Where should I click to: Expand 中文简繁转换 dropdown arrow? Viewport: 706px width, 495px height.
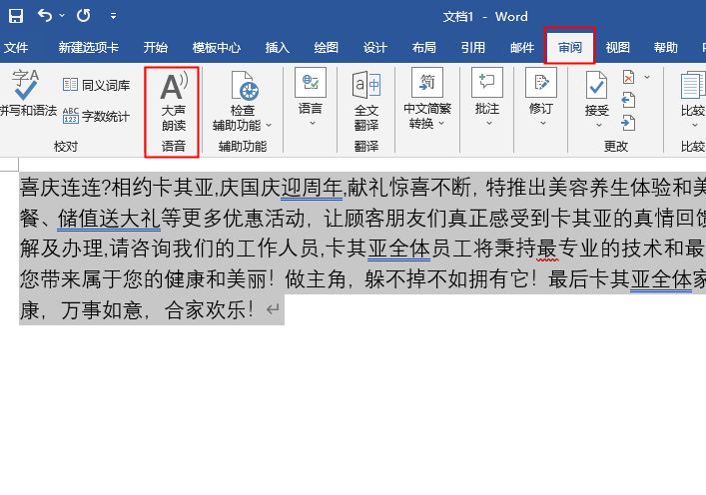[x=441, y=124]
